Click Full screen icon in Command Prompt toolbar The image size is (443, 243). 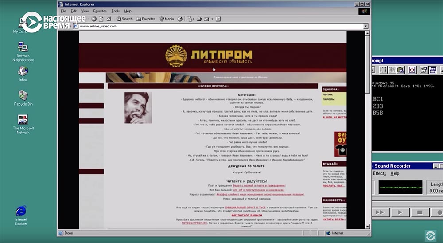point(412,70)
